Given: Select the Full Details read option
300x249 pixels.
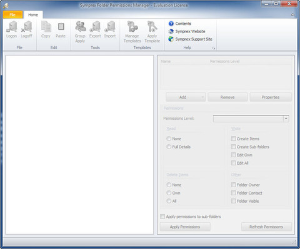Looking at the screenshot, I should (169, 147).
